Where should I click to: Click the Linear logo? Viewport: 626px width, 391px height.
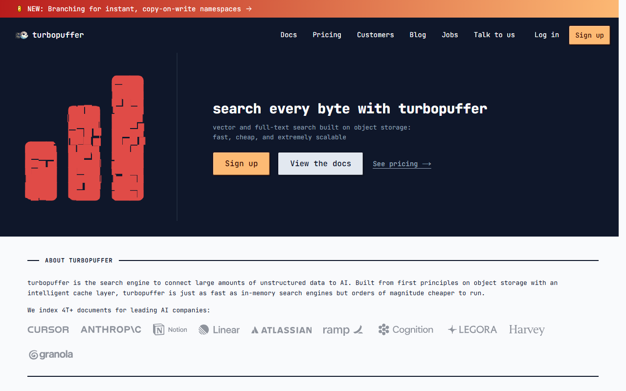[x=219, y=330]
